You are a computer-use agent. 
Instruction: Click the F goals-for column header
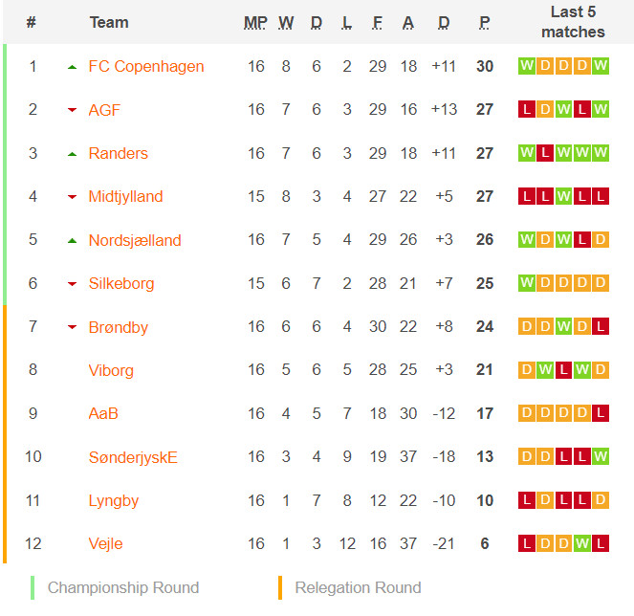pos(378,23)
